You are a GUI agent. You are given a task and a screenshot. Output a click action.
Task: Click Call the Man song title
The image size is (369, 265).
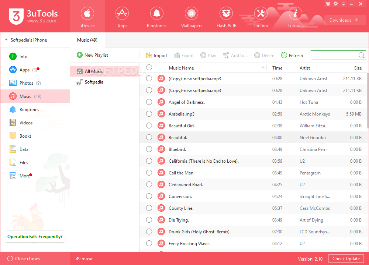tap(182, 173)
